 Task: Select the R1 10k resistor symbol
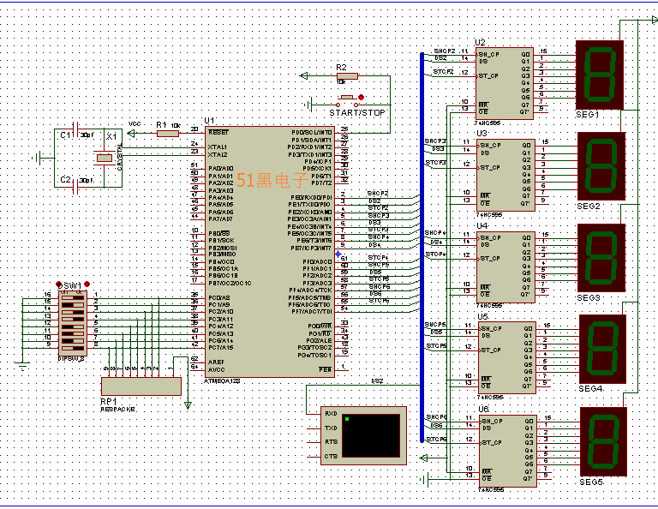point(168,134)
